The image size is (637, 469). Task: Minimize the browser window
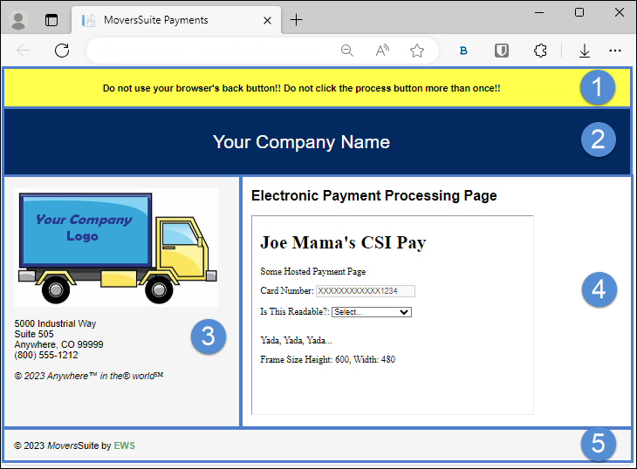pos(539,12)
